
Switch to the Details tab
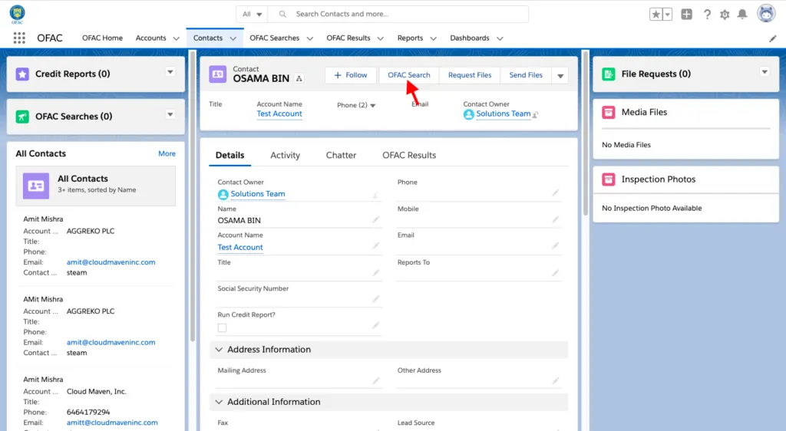tap(230, 155)
